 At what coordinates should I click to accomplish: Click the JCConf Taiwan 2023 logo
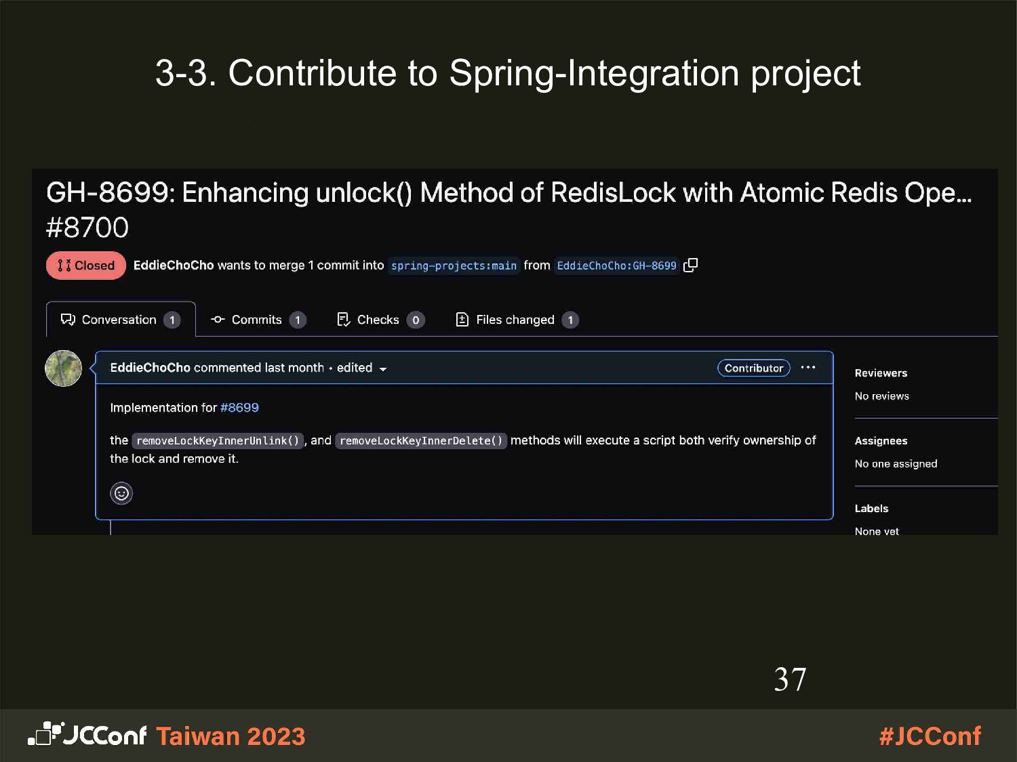(167, 736)
